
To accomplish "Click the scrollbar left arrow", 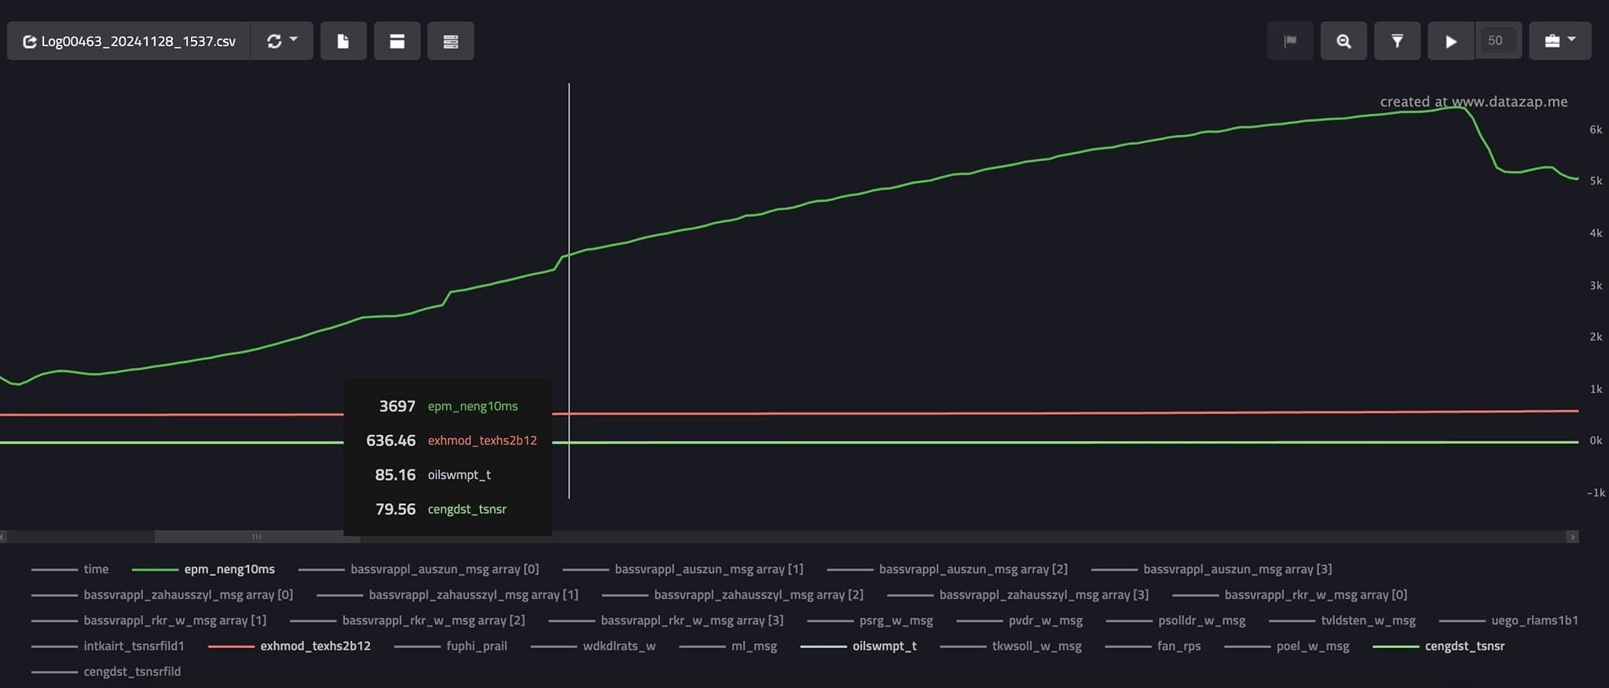I will tap(3, 537).
